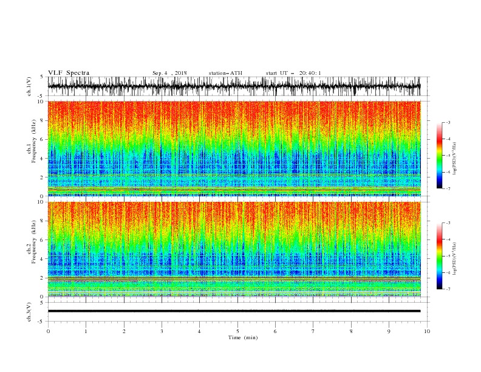Click the ch.1 'Frequency (kHz)' axis label
This screenshot has width=481, height=372.
click(x=34, y=141)
